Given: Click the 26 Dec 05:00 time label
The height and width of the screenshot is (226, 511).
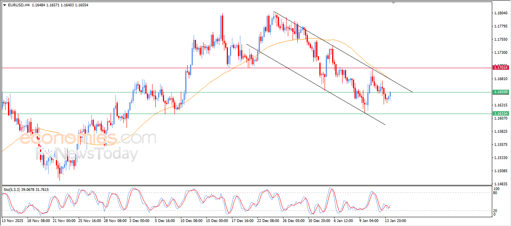Looking at the screenshot, I should tap(294, 220).
